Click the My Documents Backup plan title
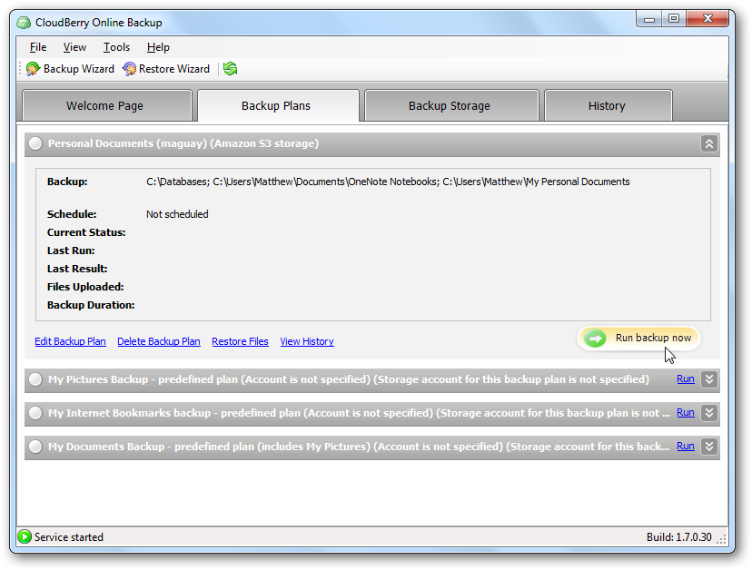The height and width of the screenshot is (570, 752). pos(359,447)
